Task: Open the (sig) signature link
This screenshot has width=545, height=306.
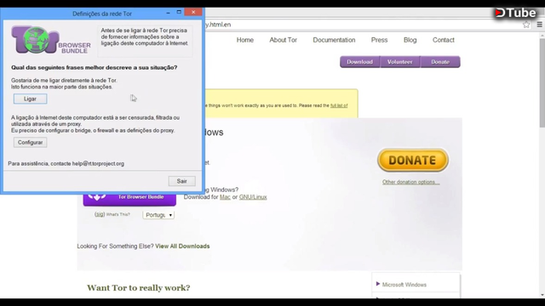Action: (100, 214)
